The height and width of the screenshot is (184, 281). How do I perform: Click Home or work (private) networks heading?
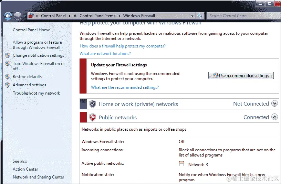pyautogui.click(x=138, y=104)
